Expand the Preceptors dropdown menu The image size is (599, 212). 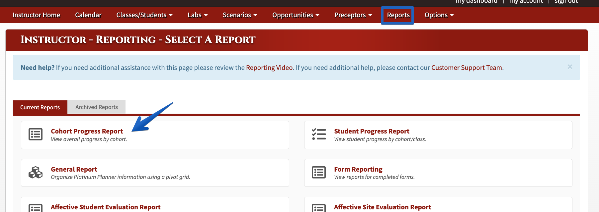click(x=353, y=15)
